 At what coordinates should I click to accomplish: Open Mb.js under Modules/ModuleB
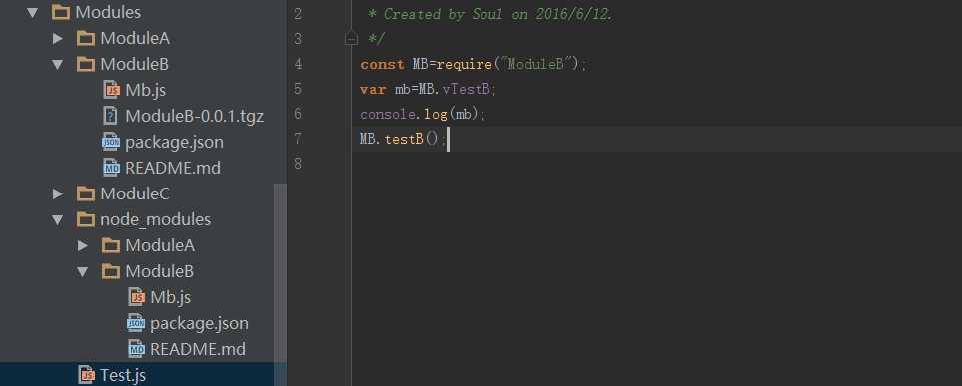(x=146, y=90)
